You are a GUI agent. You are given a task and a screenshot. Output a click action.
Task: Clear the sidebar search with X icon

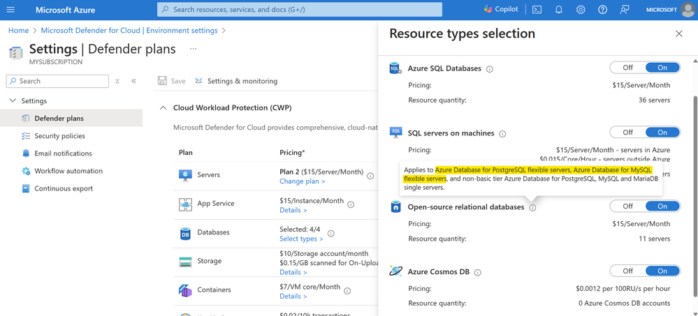coord(117,81)
